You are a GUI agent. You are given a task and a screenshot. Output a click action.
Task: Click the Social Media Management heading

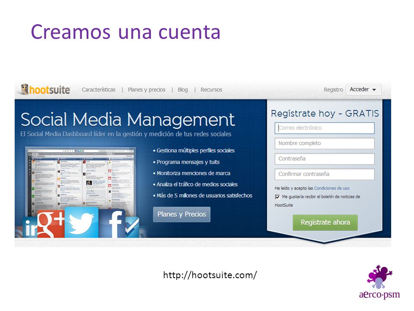pyautogui.click(x=128, y=120)
